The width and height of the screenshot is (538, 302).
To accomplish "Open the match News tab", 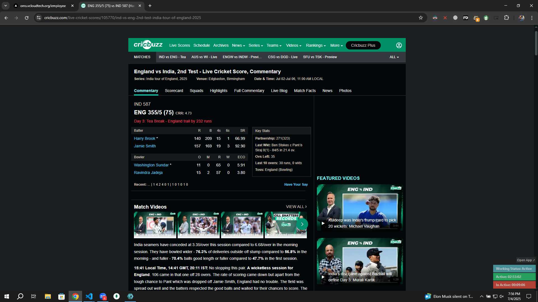I will pos(327,91).
